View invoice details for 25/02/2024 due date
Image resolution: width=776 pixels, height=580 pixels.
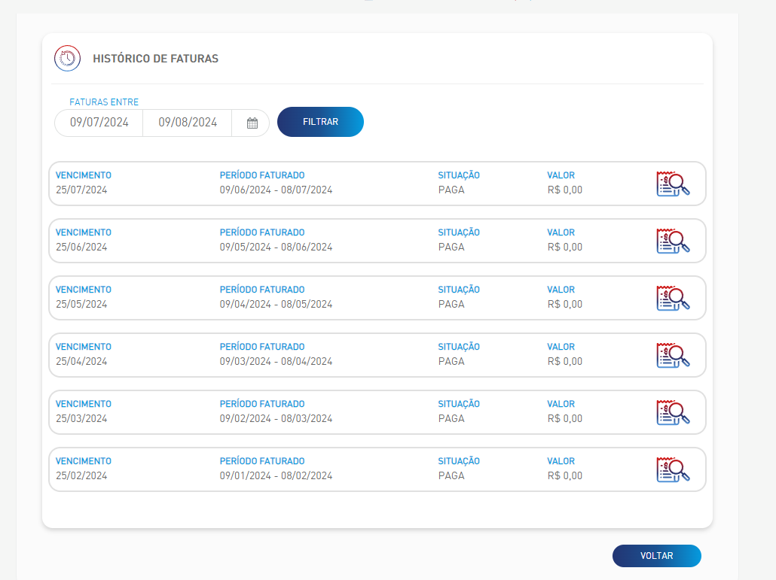click(673, 470)
